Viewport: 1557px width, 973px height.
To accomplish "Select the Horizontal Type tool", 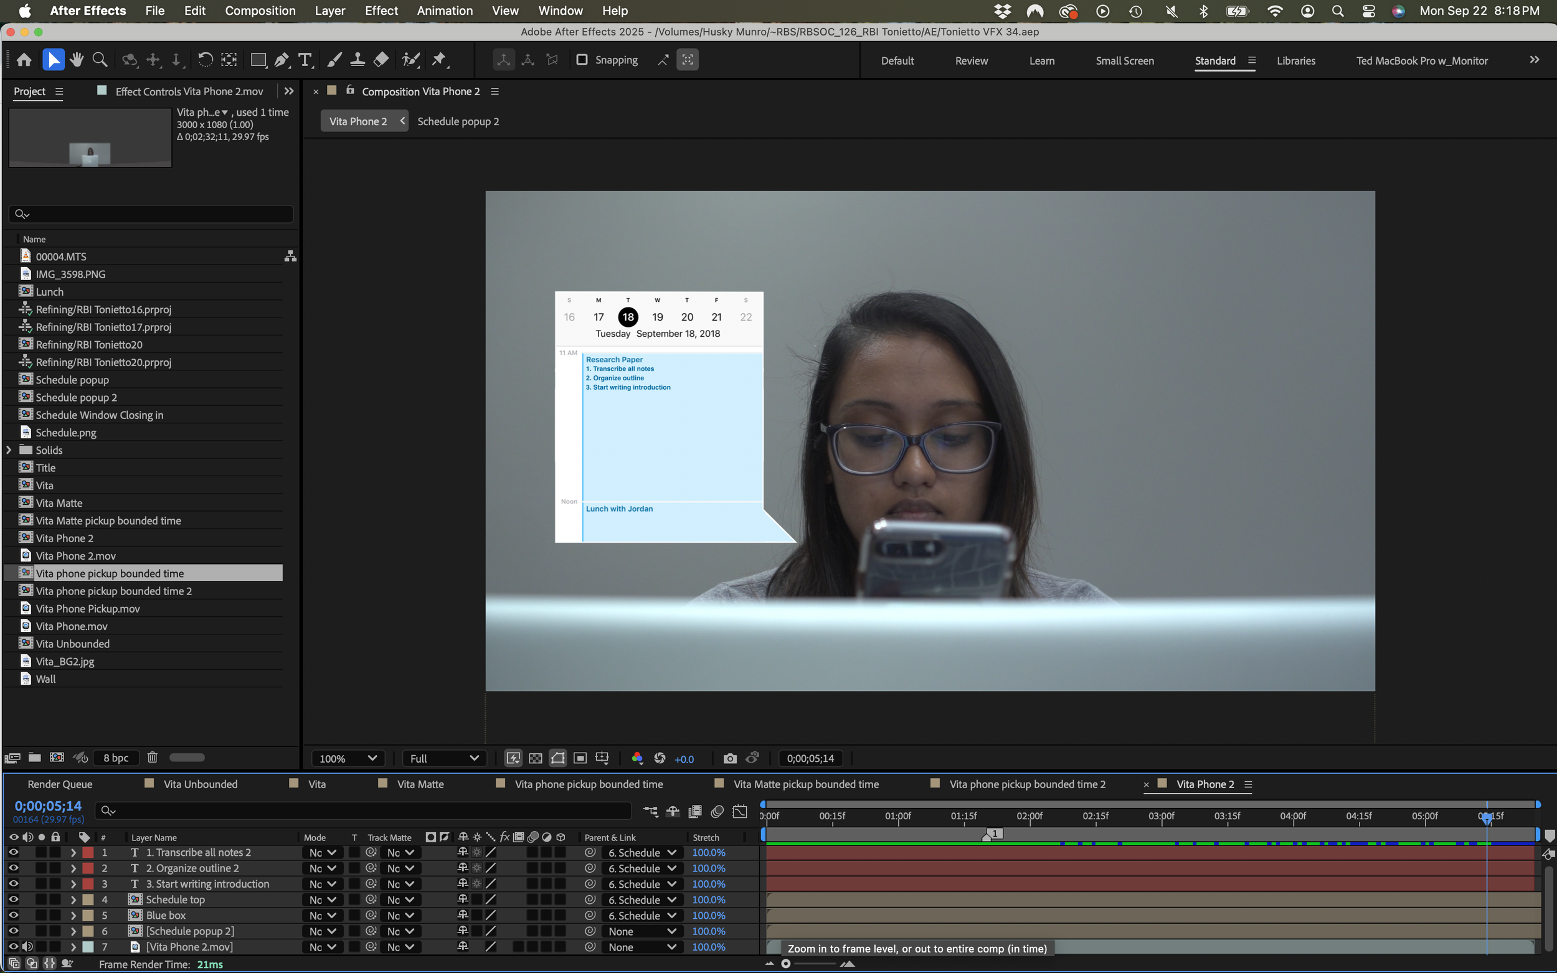I will pos(305,60).
